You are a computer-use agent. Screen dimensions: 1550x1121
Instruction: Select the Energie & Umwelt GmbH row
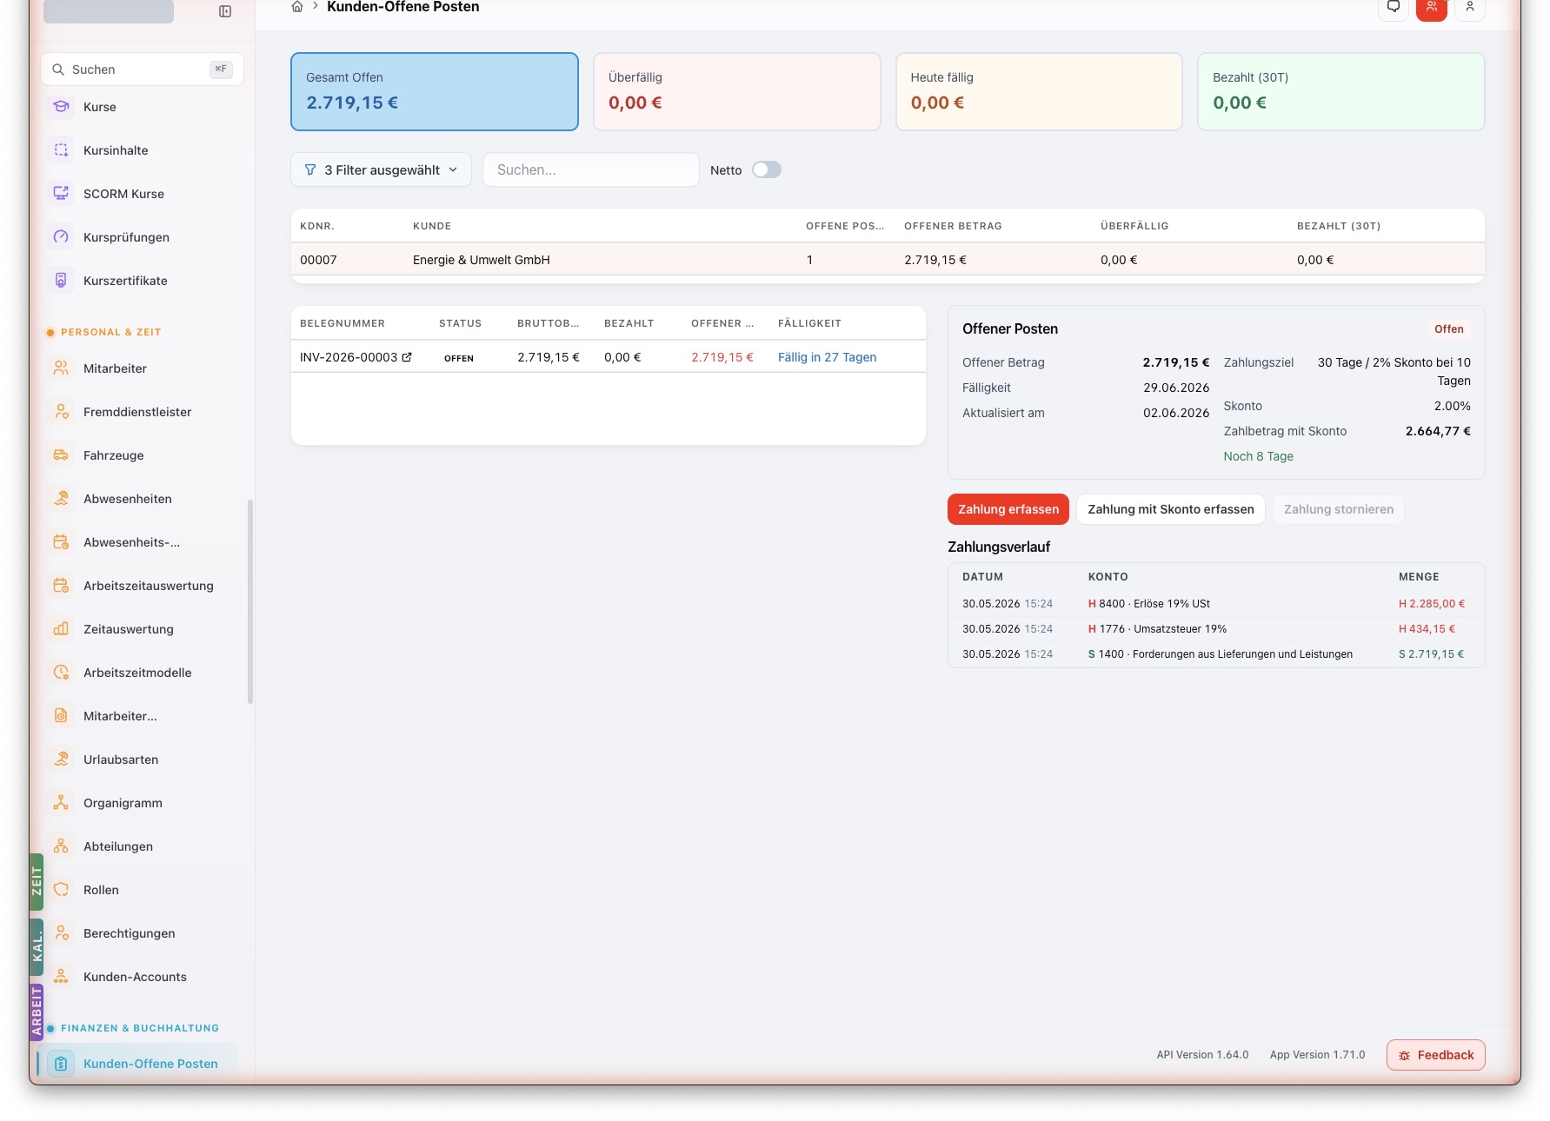[888, 260]
